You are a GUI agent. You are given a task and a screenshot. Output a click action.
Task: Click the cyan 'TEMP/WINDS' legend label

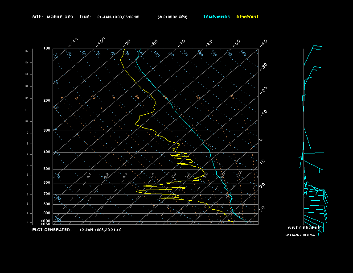click(x=217, y=17)
